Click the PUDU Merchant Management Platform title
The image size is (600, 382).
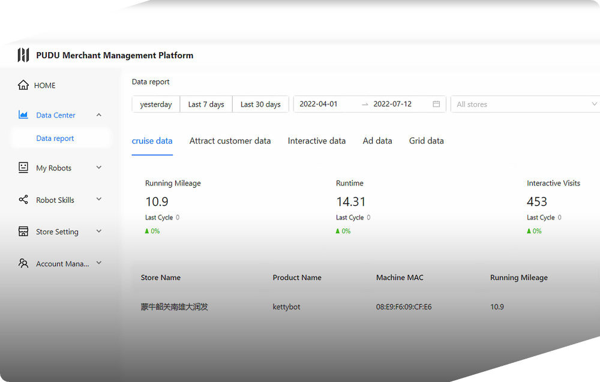tap(115, 55)
